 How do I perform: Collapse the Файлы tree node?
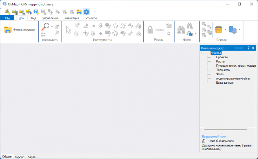coord(203,53)
